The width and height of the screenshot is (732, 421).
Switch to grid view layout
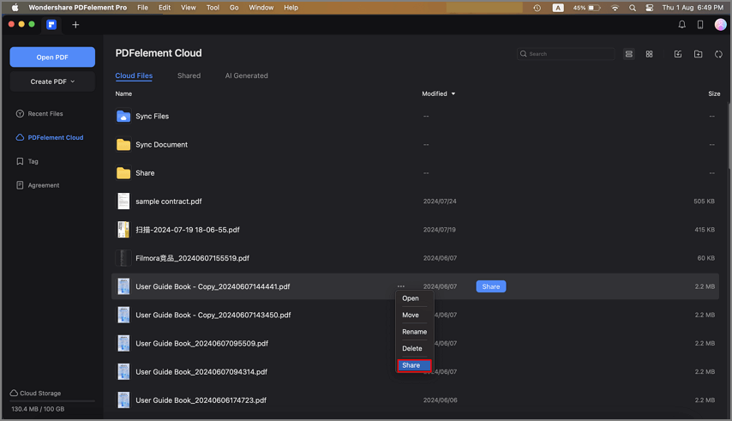(649, 54)
